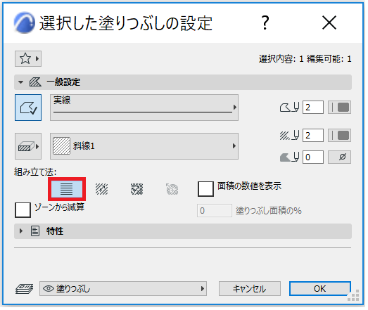Click the contour pen number field
Viewport: 368px width, 310px height.
[x=313, y=108]
